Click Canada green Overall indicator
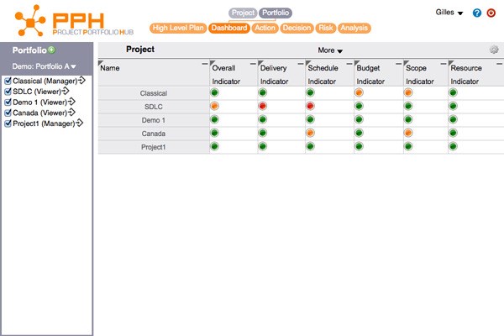Viewport: 504px width, 336px height. point(214,133)
